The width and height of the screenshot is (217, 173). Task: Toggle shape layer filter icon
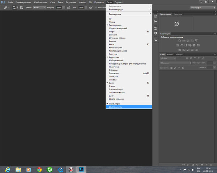199,58
